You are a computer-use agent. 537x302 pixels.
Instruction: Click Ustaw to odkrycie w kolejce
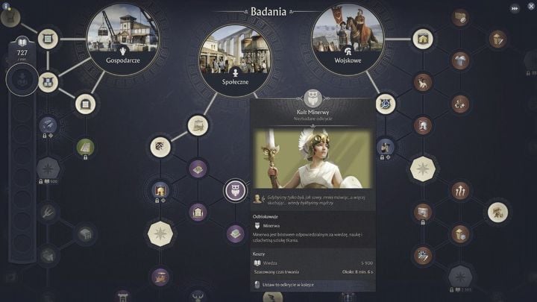(288, 285)
